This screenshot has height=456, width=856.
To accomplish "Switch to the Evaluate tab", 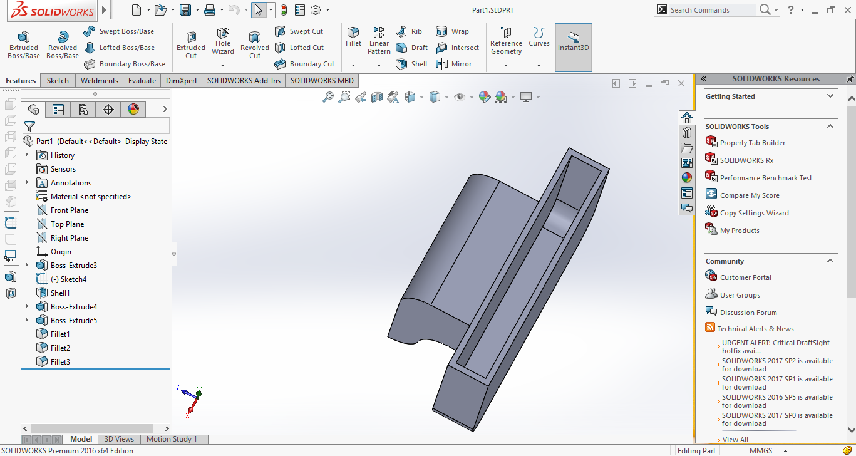I will 142,81.
